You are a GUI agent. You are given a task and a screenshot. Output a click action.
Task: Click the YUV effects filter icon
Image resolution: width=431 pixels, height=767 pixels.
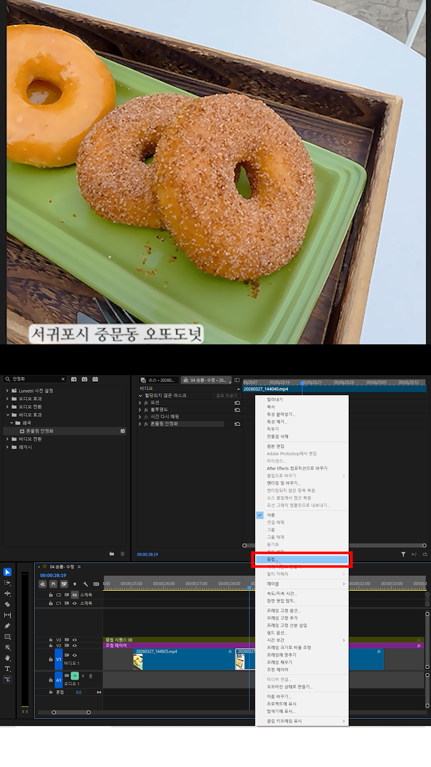[95, 379]
